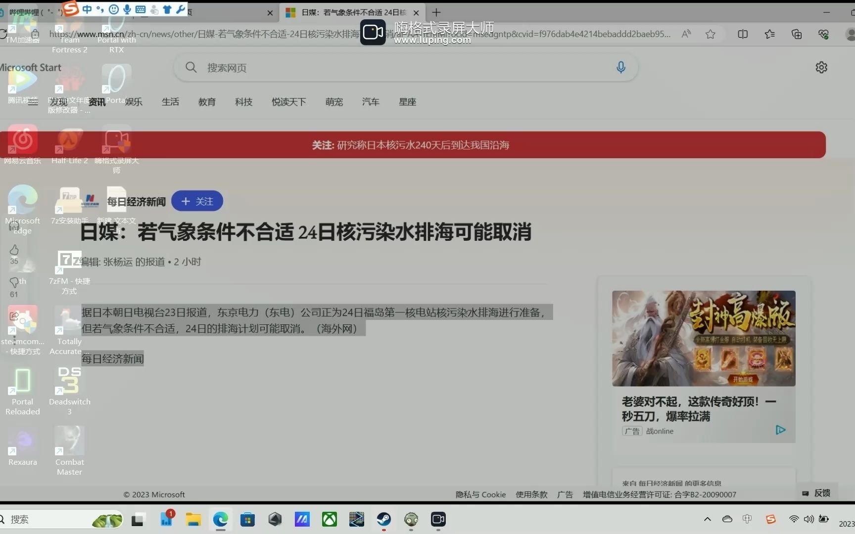This screenshot has height=534, width=855.
Task: Open the volume control in system tray
Action: pyautogui.click(x=809, y=519)
